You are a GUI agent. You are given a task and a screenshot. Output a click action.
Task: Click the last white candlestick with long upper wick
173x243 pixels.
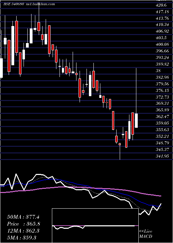point(136,120)
